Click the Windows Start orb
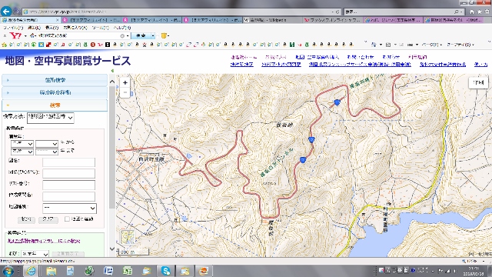The width and height of the screenshot is (492, 277). pyautogui.click(x=8, y=271)
